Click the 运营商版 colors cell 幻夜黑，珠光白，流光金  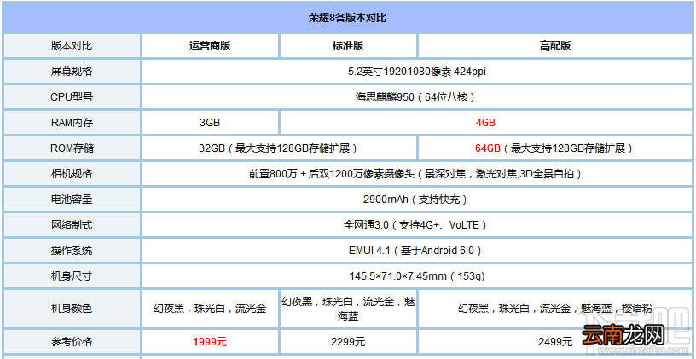click(x=210, y=309)
